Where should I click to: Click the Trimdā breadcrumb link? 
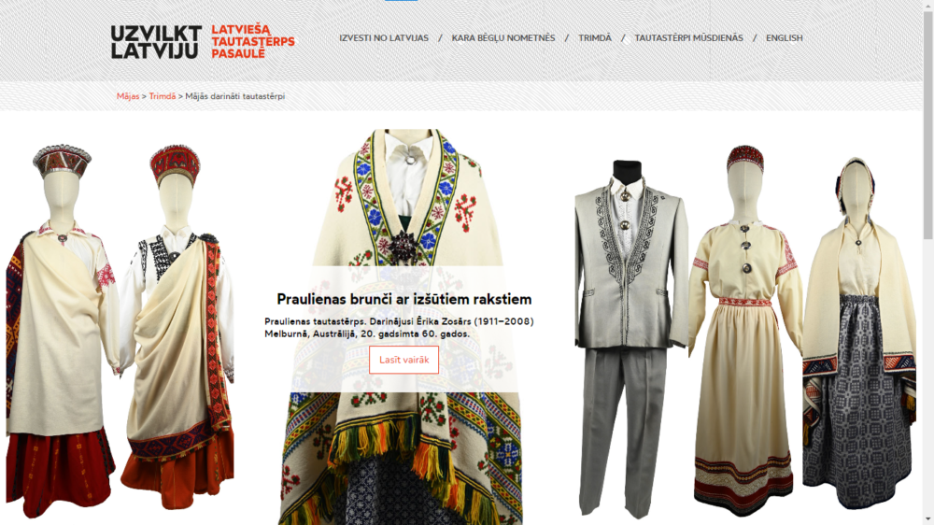[162, 96]
